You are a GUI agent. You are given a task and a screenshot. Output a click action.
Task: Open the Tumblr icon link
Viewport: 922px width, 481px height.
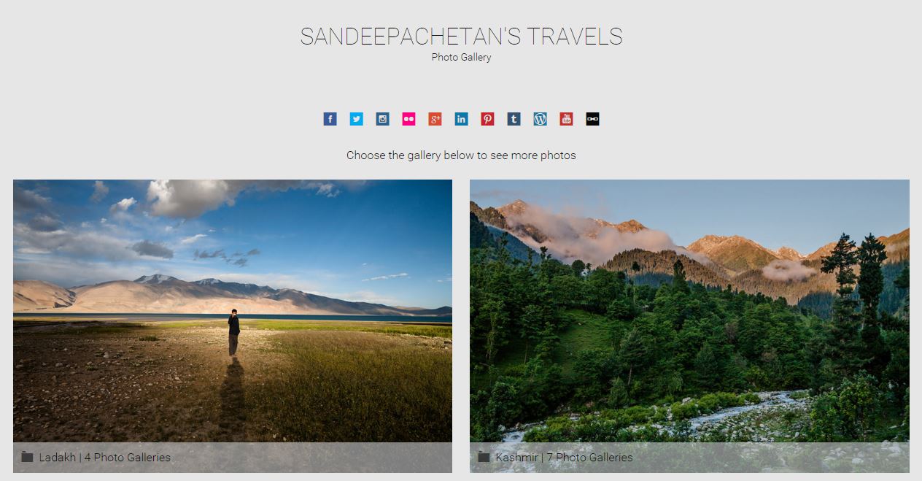click(x=514, y=119)
